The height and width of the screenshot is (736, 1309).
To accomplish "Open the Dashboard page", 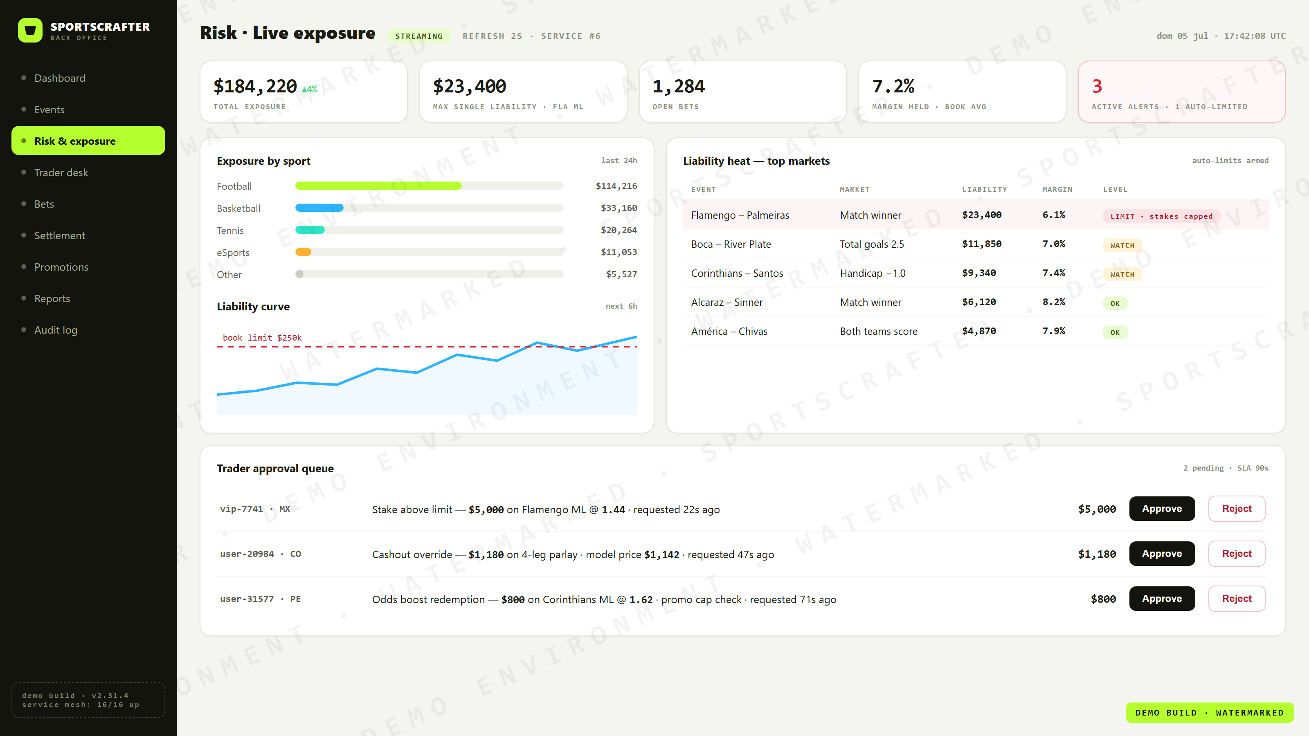I will [x=88, y=78].
